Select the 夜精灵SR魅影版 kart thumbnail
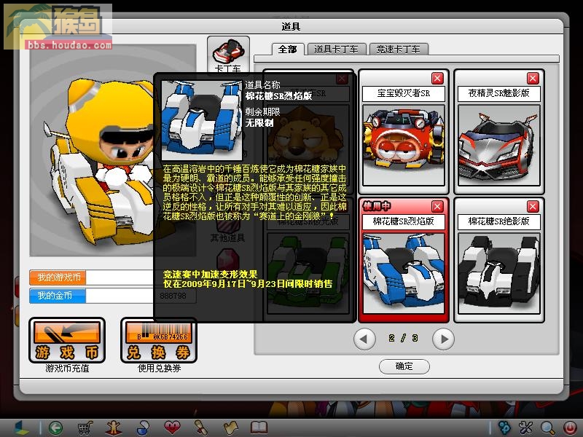This screenshot has height=437, width=583. [x=499, y=145]
